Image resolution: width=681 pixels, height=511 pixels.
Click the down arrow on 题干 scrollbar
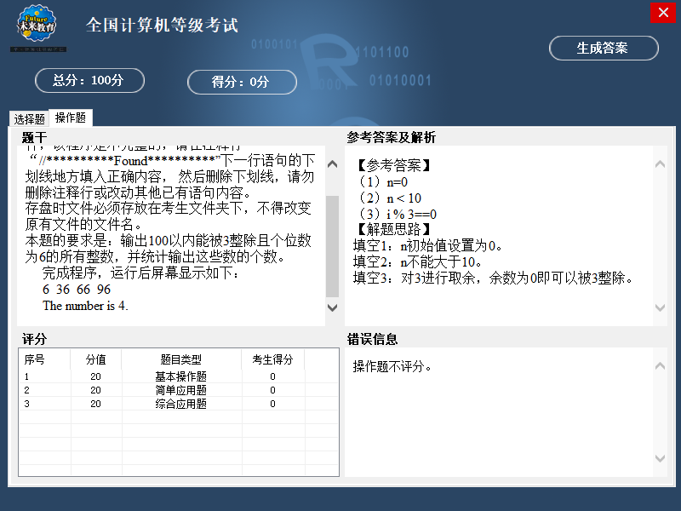[x=331, y=308]
